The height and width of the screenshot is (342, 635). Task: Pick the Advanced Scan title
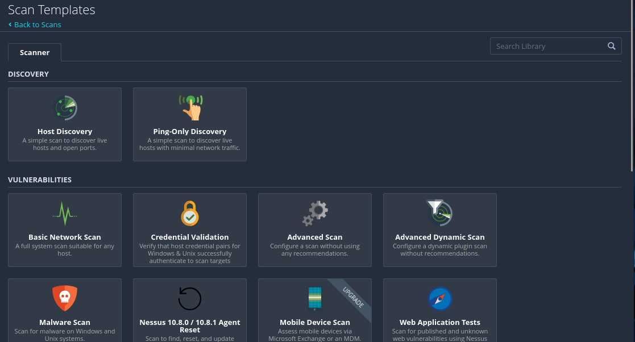pos(315,237)
